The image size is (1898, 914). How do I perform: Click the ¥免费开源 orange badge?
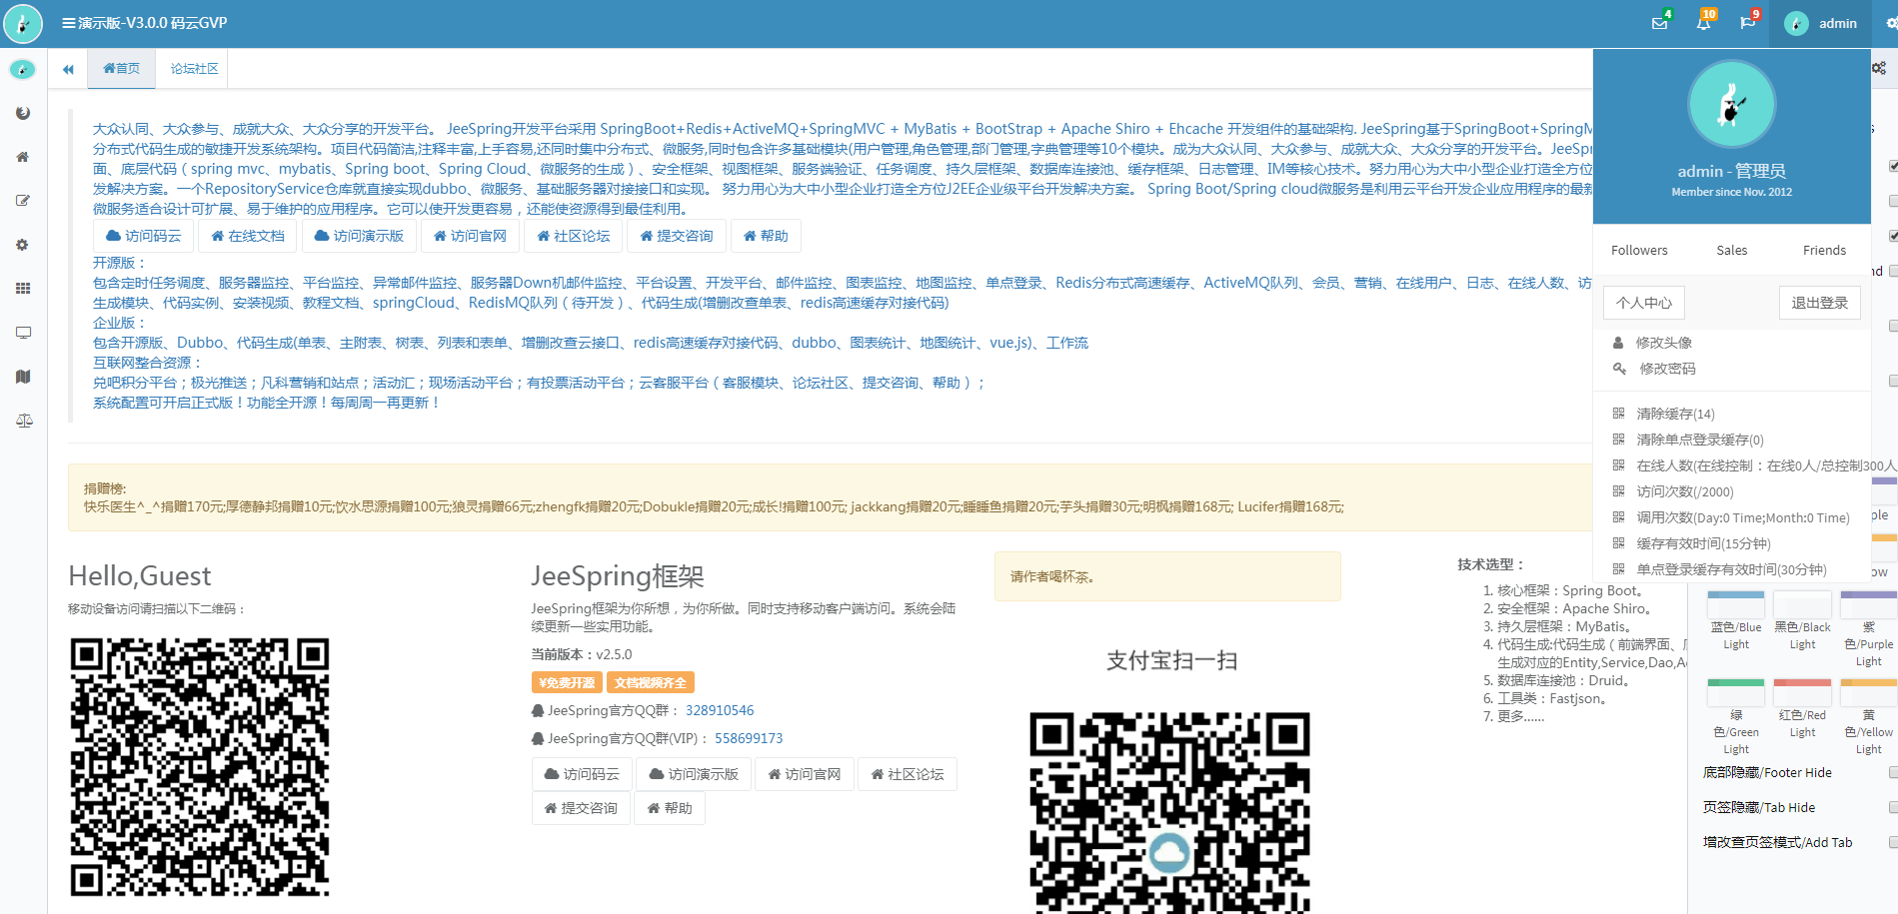567,682
